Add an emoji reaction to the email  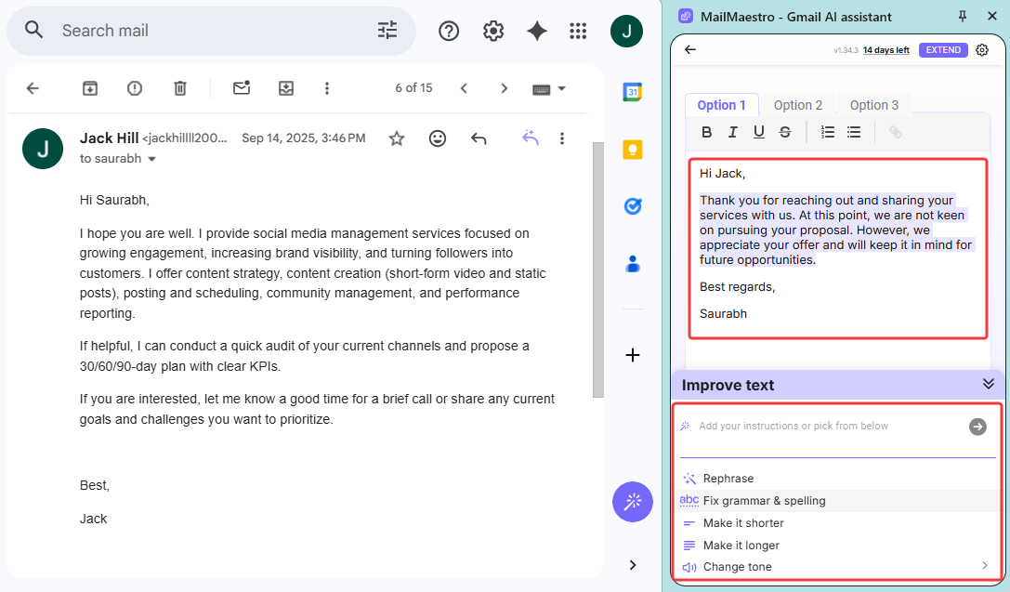[x=438, y=138]
